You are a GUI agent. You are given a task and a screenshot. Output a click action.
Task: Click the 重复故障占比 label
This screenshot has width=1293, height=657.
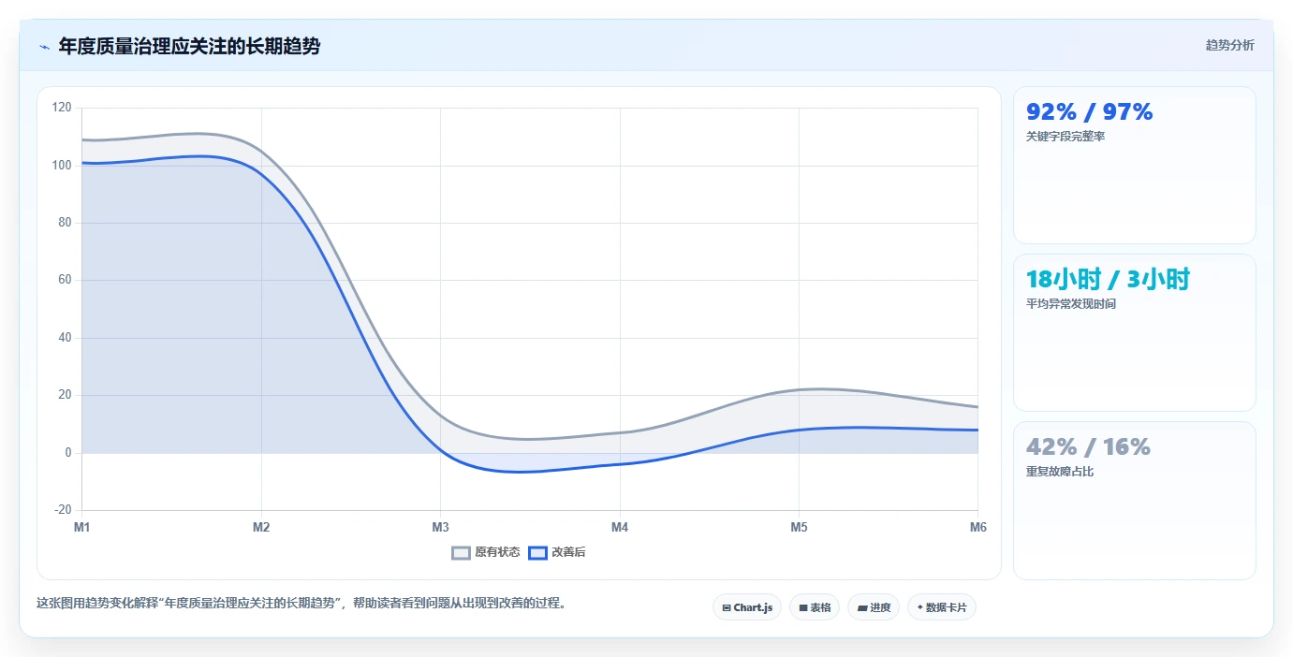pos(1060,472)
